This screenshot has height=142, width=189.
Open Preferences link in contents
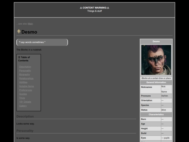[x=26, y=90]
